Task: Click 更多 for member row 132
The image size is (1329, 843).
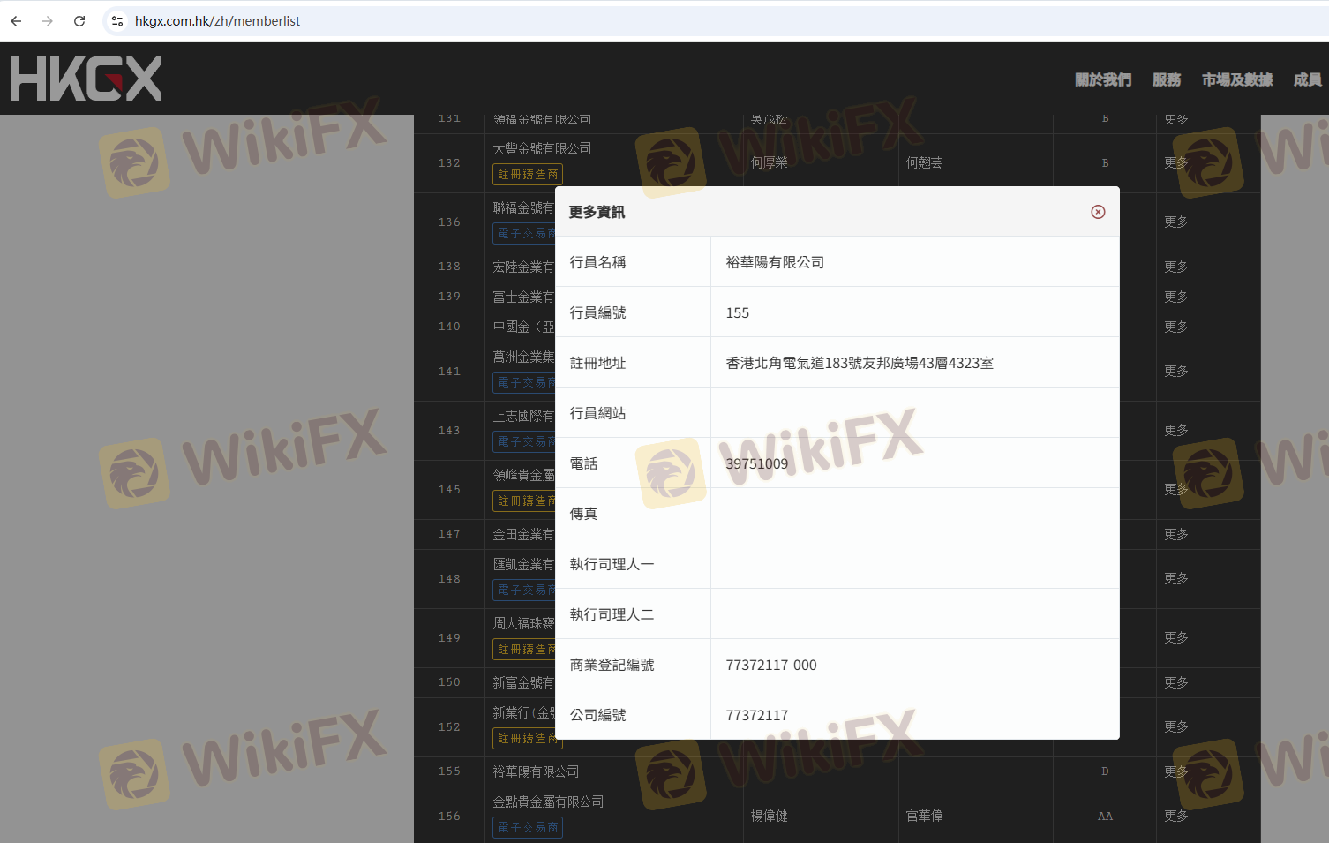Action: point(1176,162)
